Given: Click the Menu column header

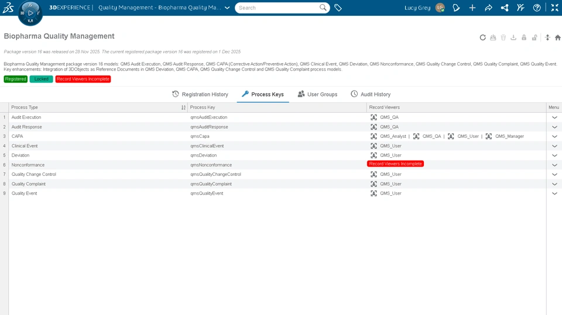Looking at the screenshot, I should pyautogui.click(x=554, y=108).
